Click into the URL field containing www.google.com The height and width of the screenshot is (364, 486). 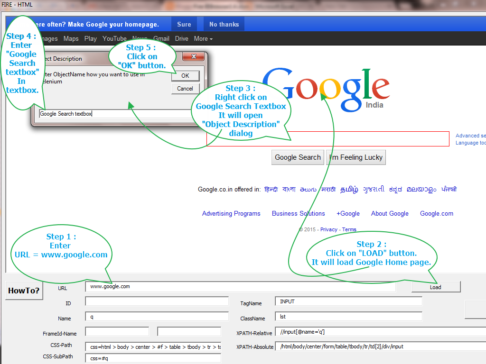pyautogui.click(x=241, y=287)
